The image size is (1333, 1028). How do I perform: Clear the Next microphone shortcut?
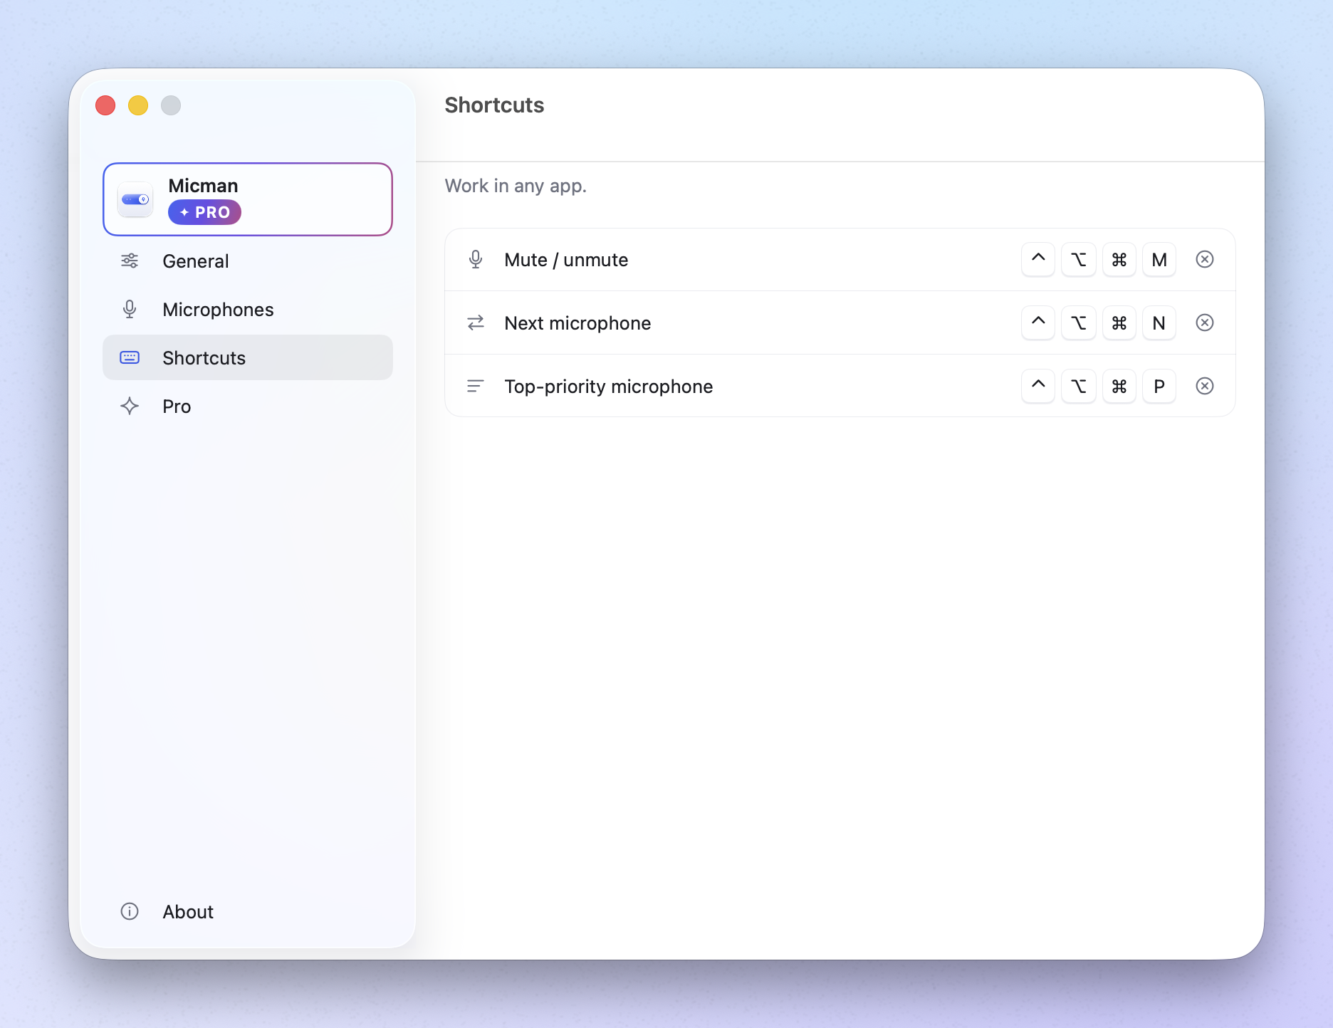(1205, 322)
